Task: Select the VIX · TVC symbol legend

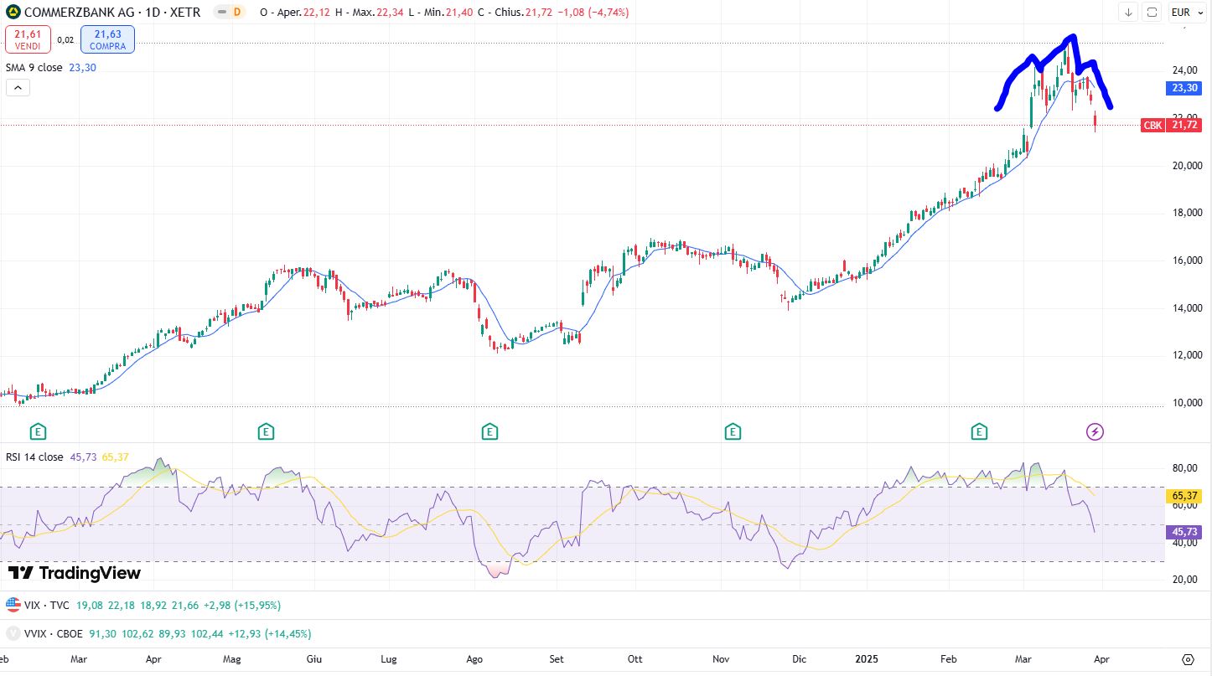Action: [x=48, y=605]
